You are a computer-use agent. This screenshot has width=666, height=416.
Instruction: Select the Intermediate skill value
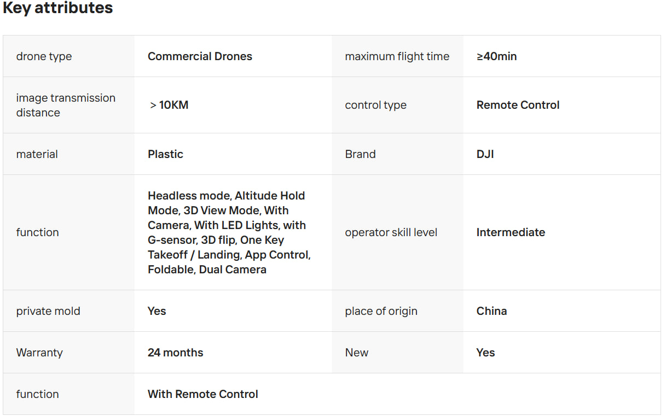tap(511, 232)
